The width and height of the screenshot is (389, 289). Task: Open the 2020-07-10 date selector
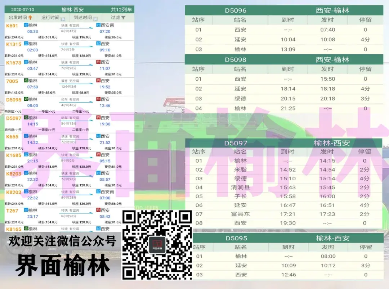22,9
